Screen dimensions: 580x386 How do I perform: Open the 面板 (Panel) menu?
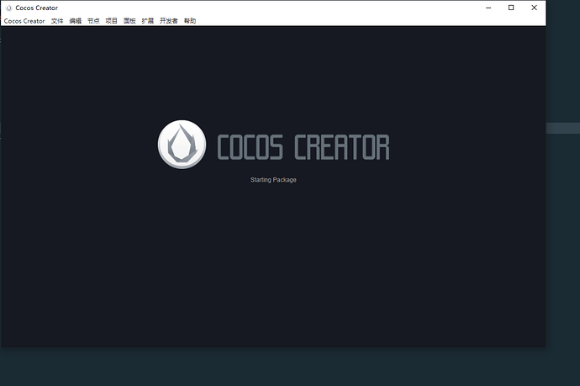tap(129, 21)
